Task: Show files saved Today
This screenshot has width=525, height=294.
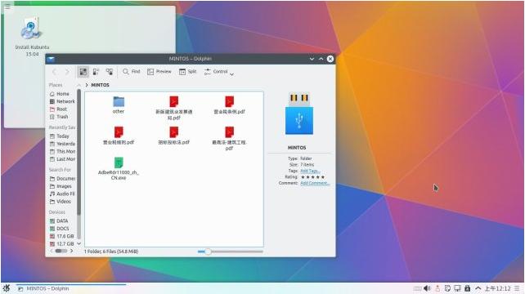Action: click(59, 136)
